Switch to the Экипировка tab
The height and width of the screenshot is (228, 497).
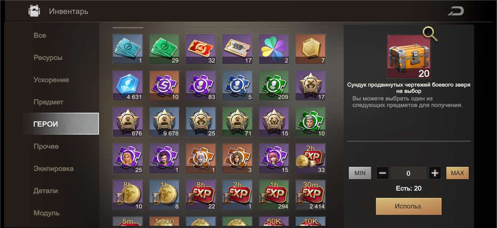click(x=53, y=169)
